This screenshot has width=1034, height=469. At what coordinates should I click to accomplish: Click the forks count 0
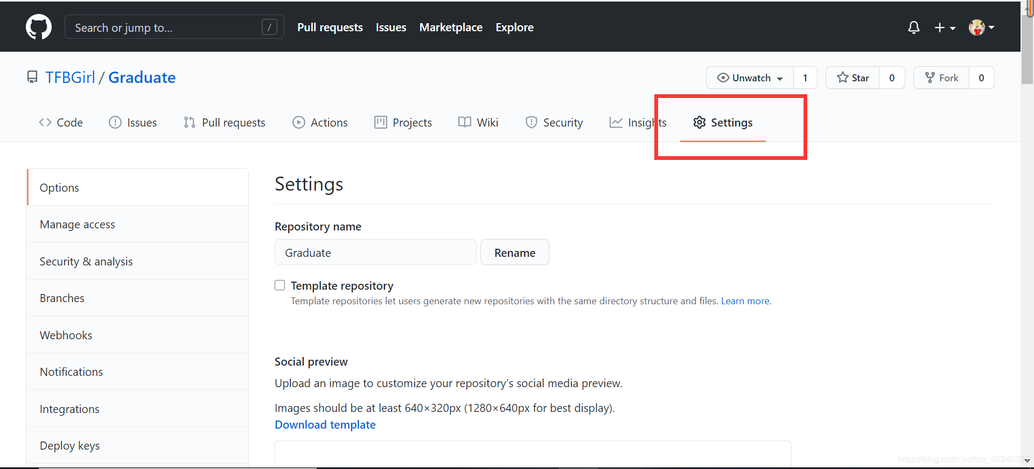point(981,78)
